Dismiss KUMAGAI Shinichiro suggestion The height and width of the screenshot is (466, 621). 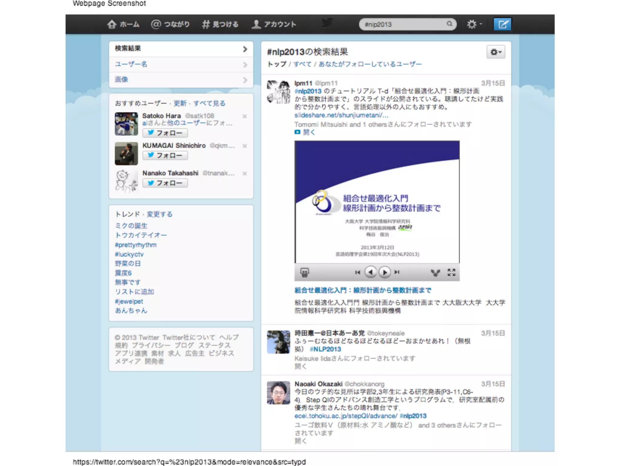pyautogui.click(x=245, y=146)
